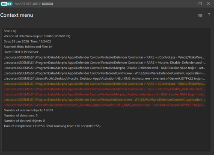
Task: Select the 'User: SERVER-PC\Server' line
Action: [21, 52]
